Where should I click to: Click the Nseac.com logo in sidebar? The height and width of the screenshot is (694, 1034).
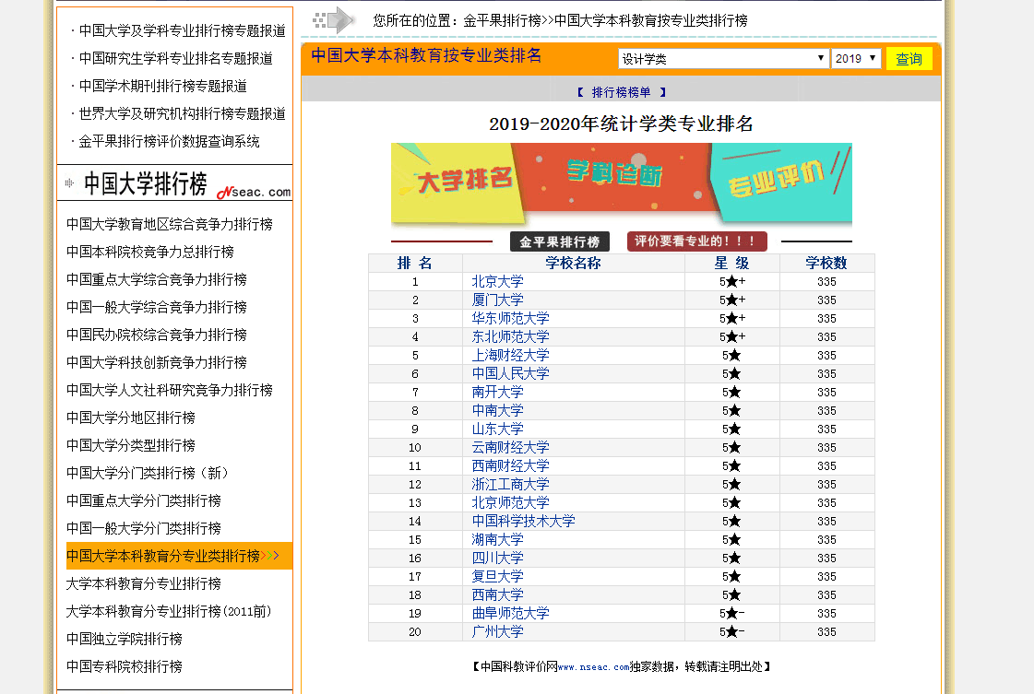click(254, 191)
